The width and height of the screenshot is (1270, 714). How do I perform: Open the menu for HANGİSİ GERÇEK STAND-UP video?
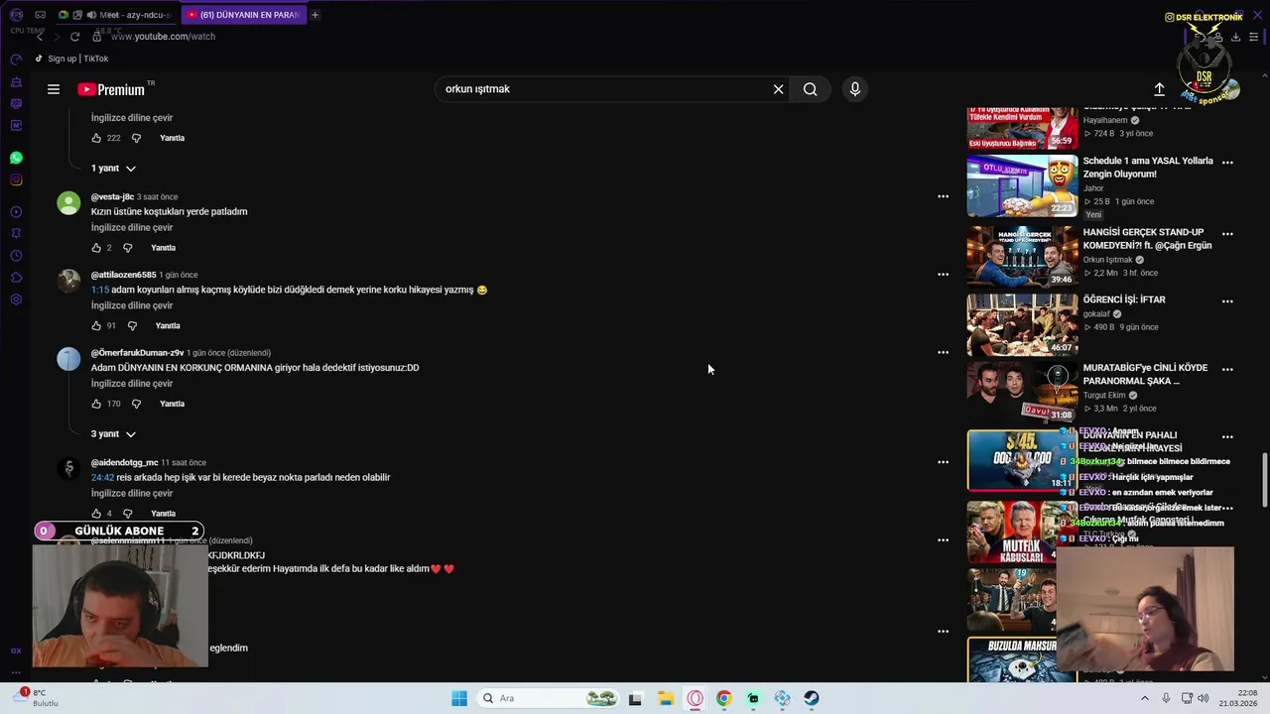(1227, 234)
